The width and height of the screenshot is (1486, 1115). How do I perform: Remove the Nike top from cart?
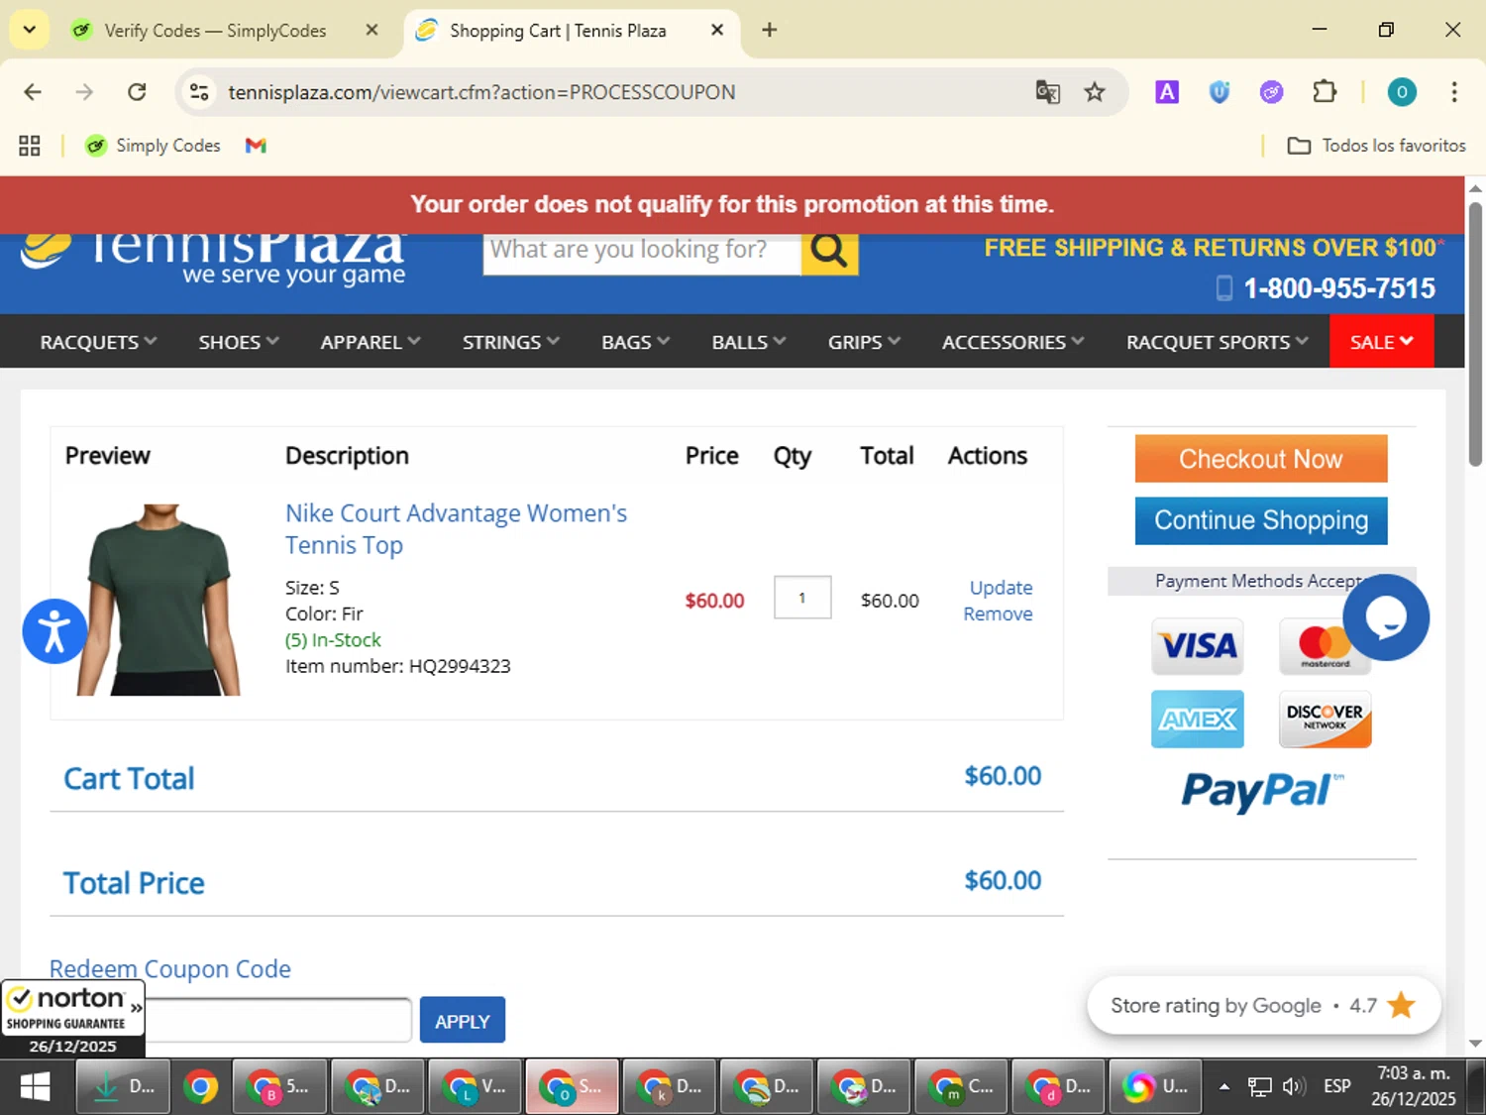pyautogui.click(x=998, y=613)
